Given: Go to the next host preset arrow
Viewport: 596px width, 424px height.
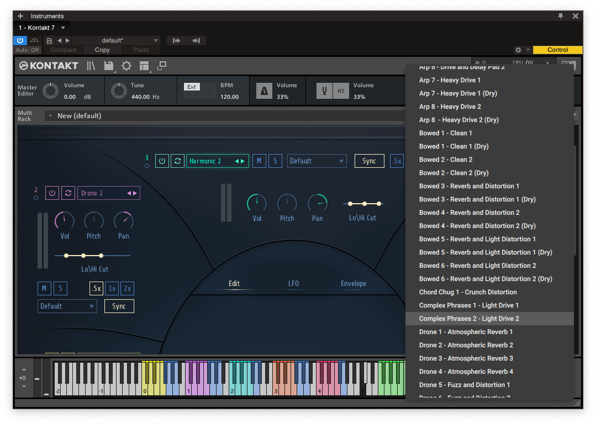Looking at the screenshot, I should coord(67,40).
